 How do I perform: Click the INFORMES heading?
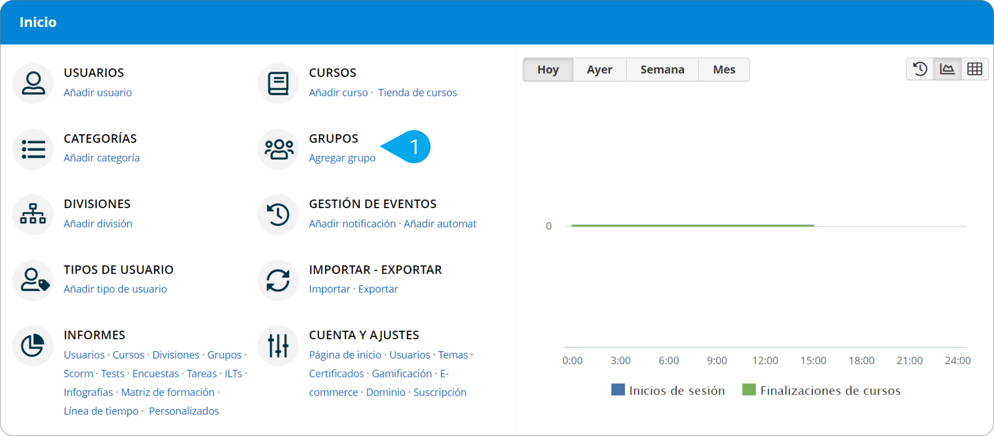pyautogui.click(x=95, y=335)
